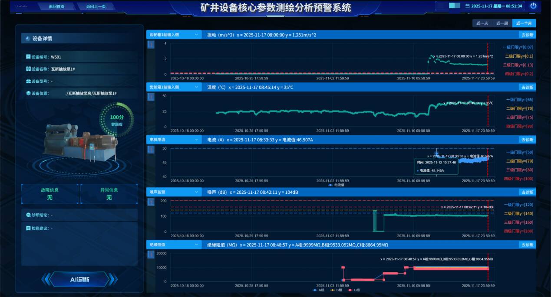This screenshot has height=297, width=551.
Task: Toggle the 电流值 legend in current chart
Action: click(336, 185)
